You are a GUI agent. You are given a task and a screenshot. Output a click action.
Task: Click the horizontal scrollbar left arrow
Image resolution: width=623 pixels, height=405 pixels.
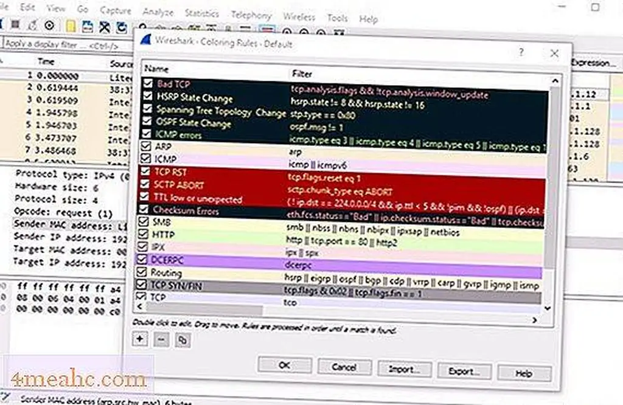point(139,306)
